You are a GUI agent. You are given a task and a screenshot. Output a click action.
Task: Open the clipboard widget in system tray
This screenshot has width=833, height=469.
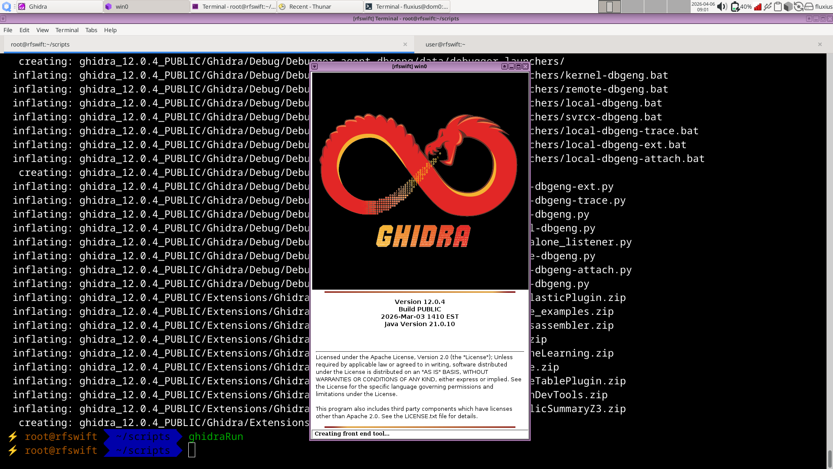click(x=778, y=7)
